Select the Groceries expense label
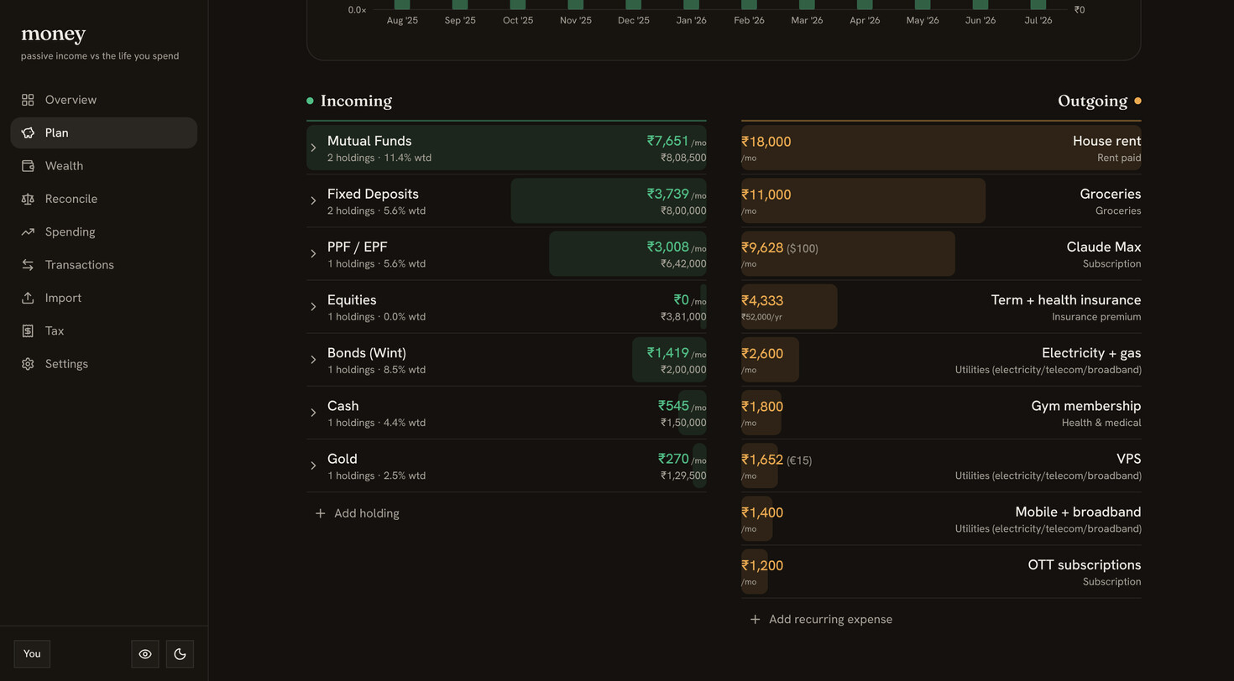This screenshot has width=1234, height=681. pyautogui.click(x=1110, y=194)
